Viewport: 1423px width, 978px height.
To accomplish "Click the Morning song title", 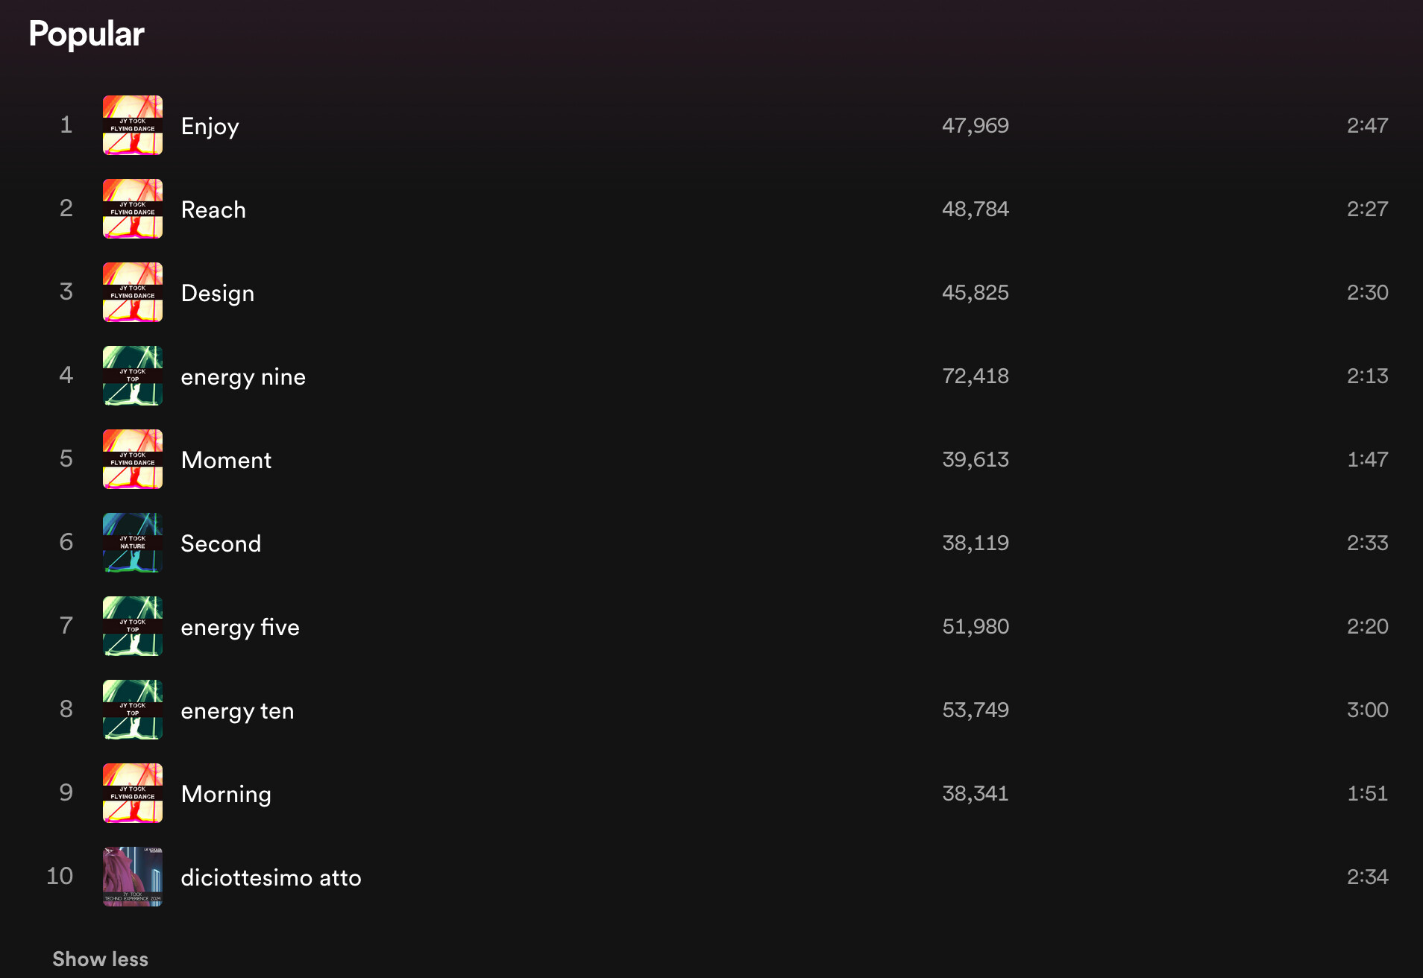I will 226,794.
